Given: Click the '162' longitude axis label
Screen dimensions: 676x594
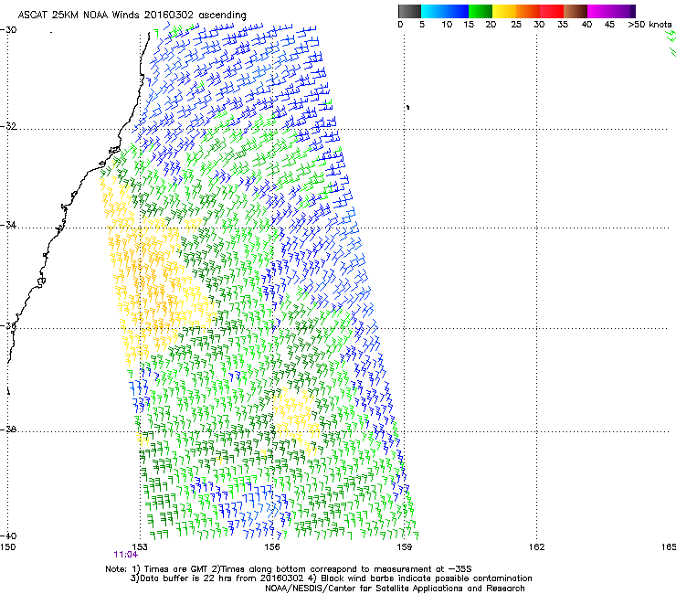Looking at the screenshot, I should click(537, 547).
